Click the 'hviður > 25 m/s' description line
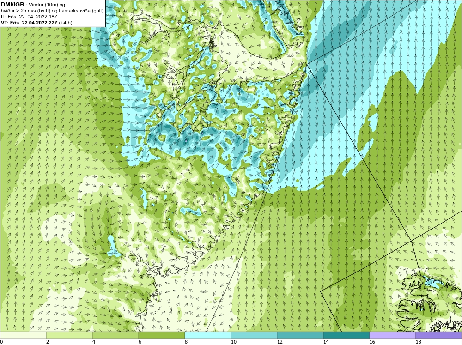 click(x=52, y=11)
